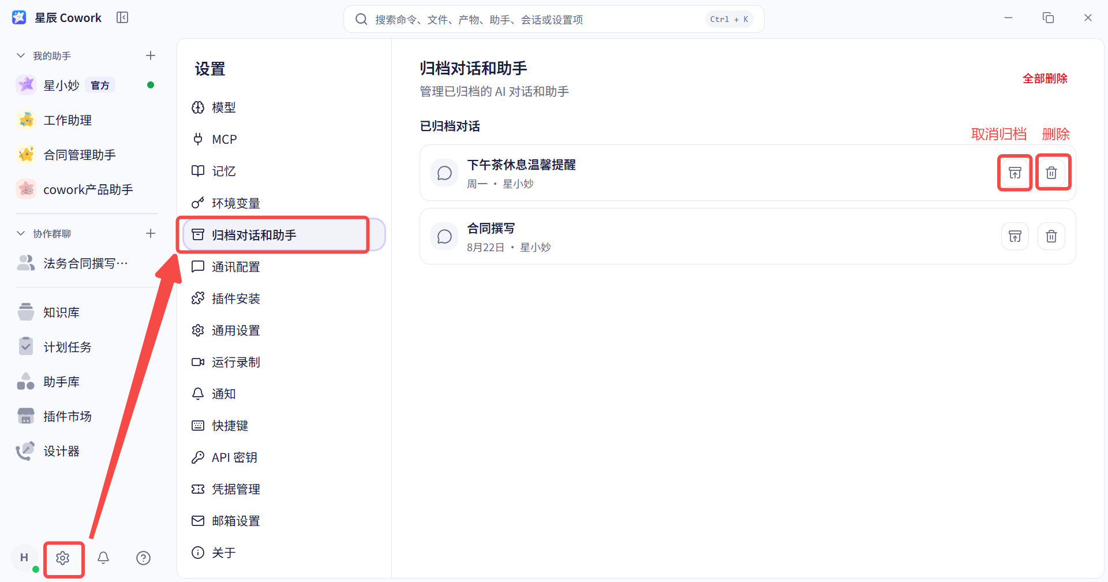This screenshot has height=582, width=1108.
Task: Select the 运行录制 settings tab
Action: pos(283,362)
